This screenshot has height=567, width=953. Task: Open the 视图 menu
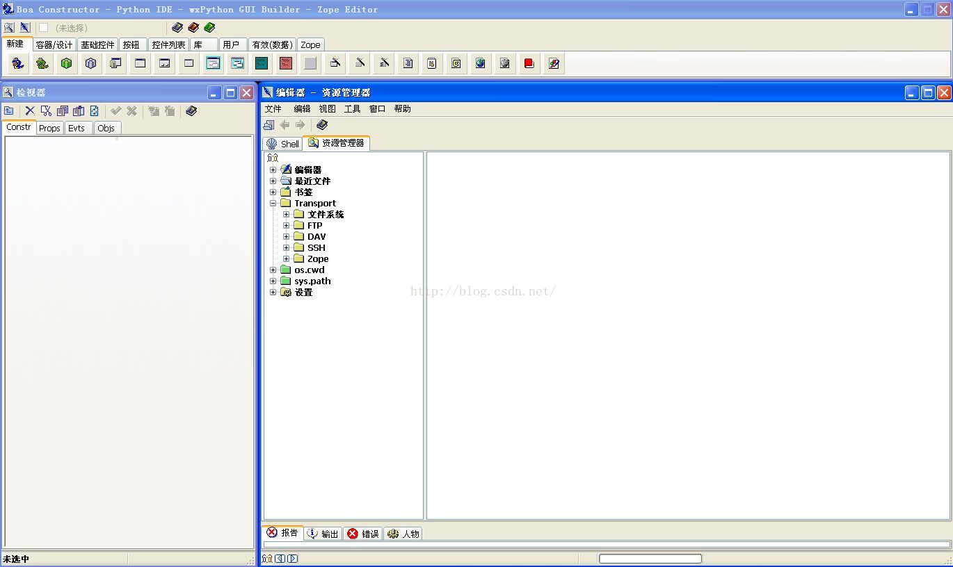pos(328,109)
